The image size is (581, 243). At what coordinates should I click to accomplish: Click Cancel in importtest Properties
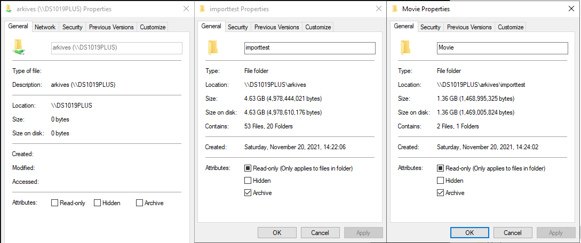coord(320,232)
